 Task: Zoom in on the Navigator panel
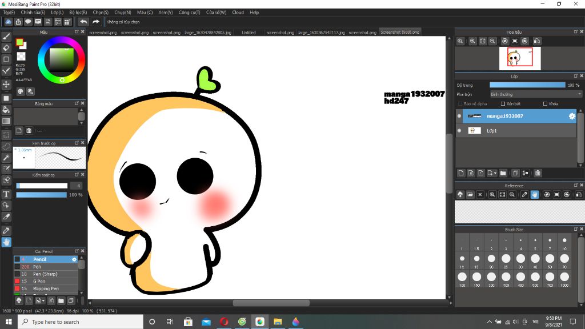(472, 41)
